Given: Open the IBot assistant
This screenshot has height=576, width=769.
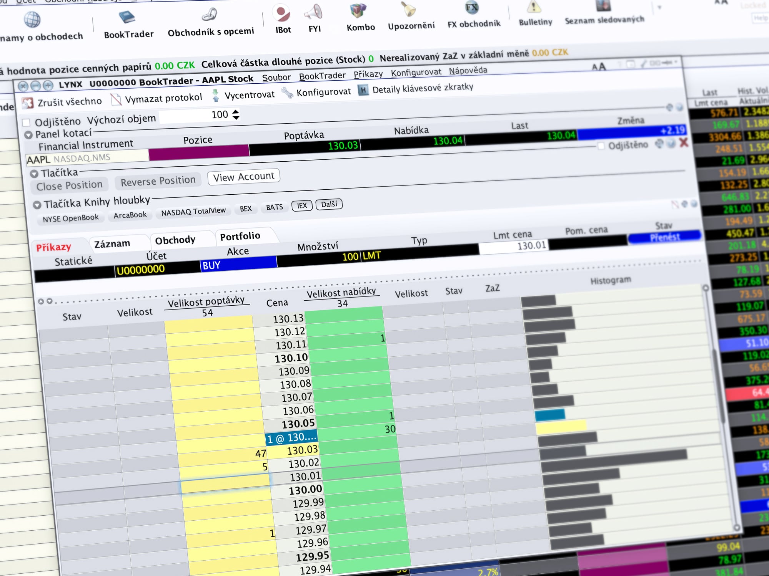Looking at the screenshot, I should [283, 18].
